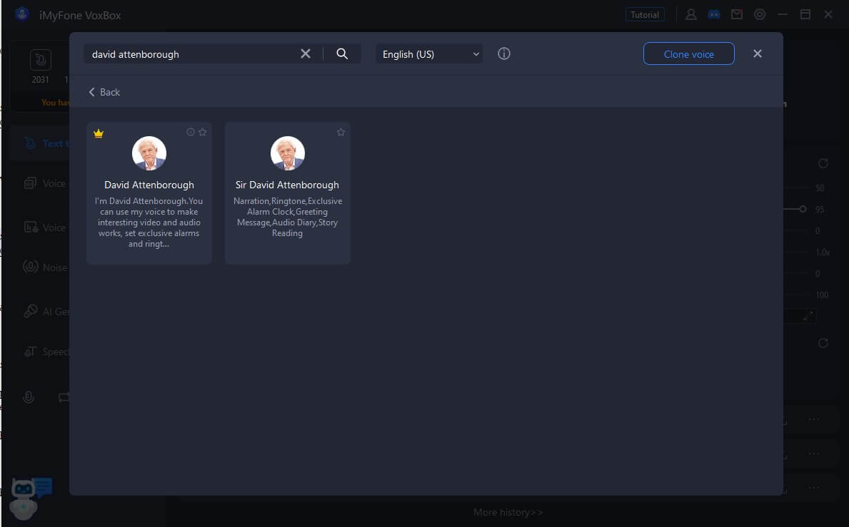
Task: Click the upper refresh icon on right panel
Action: [823, 163]
